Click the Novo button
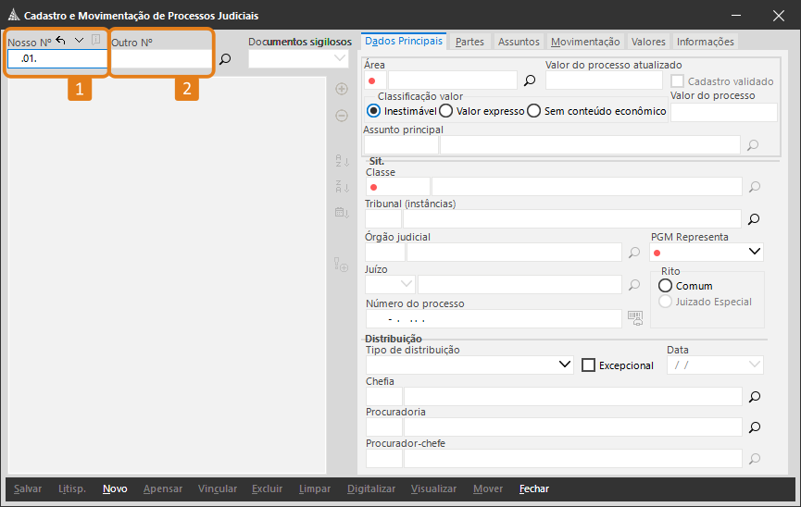Image resolution: width=801 pixels, height=507 pixels. pos(115,488)
